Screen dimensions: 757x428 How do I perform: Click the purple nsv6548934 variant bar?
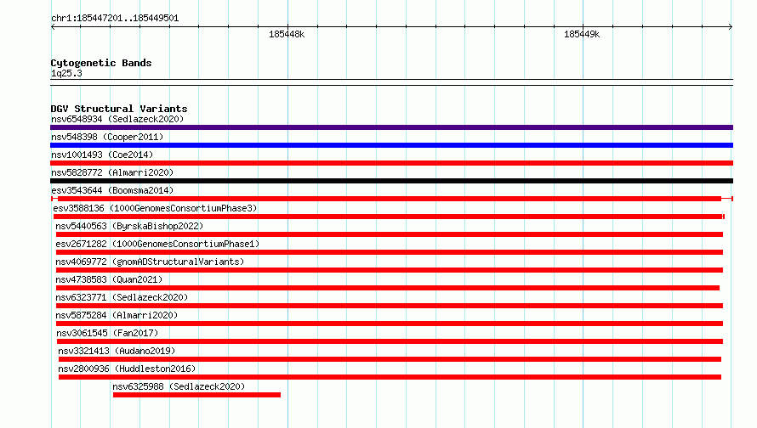pos(391,127)
